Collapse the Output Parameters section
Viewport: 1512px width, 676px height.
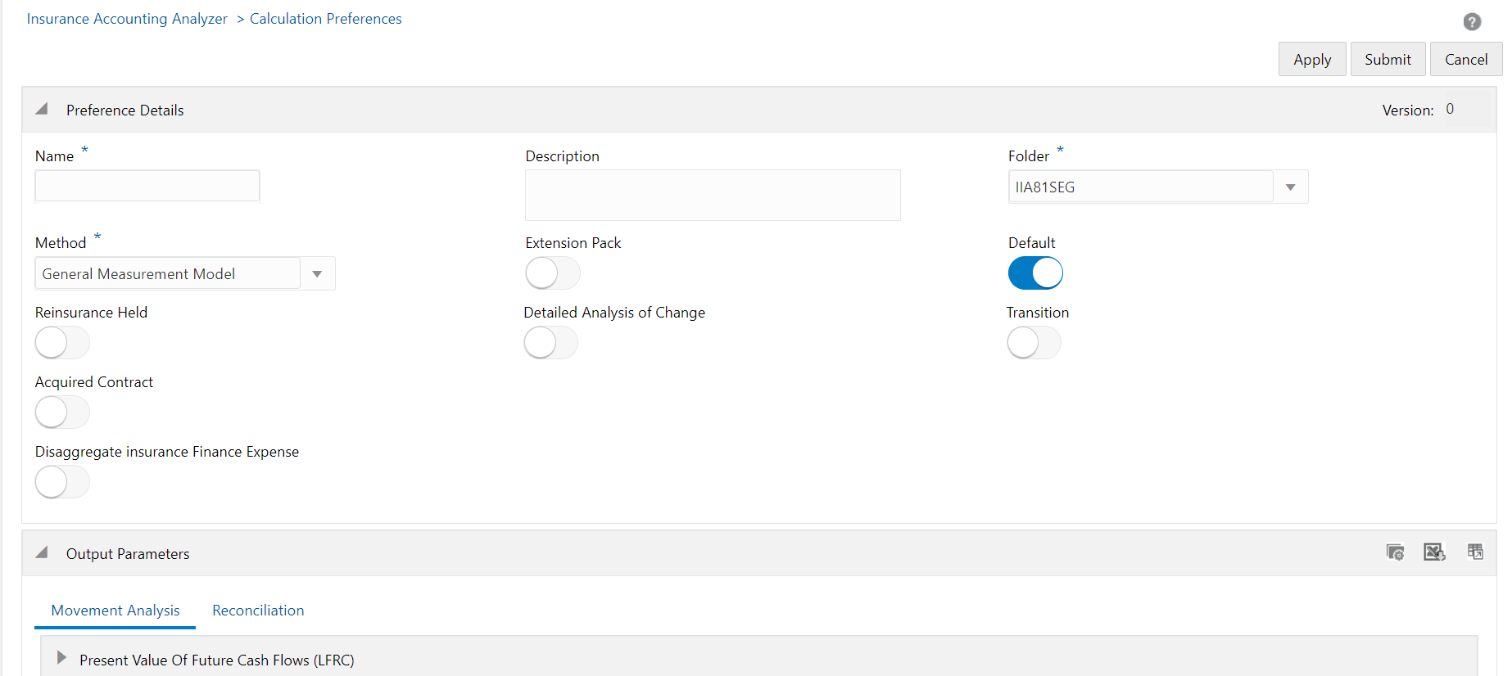pos(42,553)
